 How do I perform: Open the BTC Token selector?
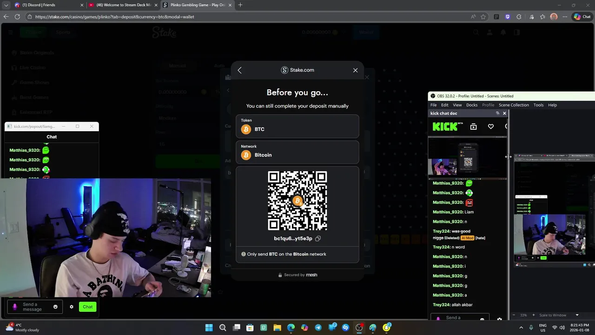pyautogui.click(x=297, y=126)
